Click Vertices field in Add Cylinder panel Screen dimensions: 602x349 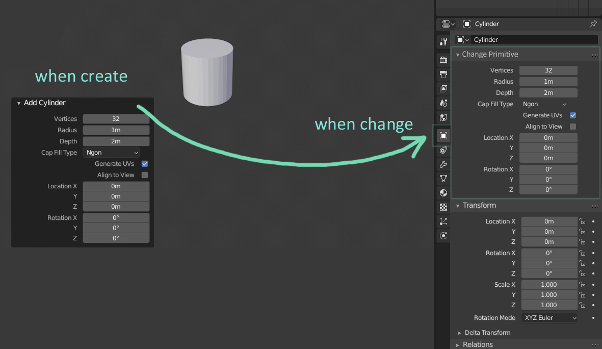[116, 119]
